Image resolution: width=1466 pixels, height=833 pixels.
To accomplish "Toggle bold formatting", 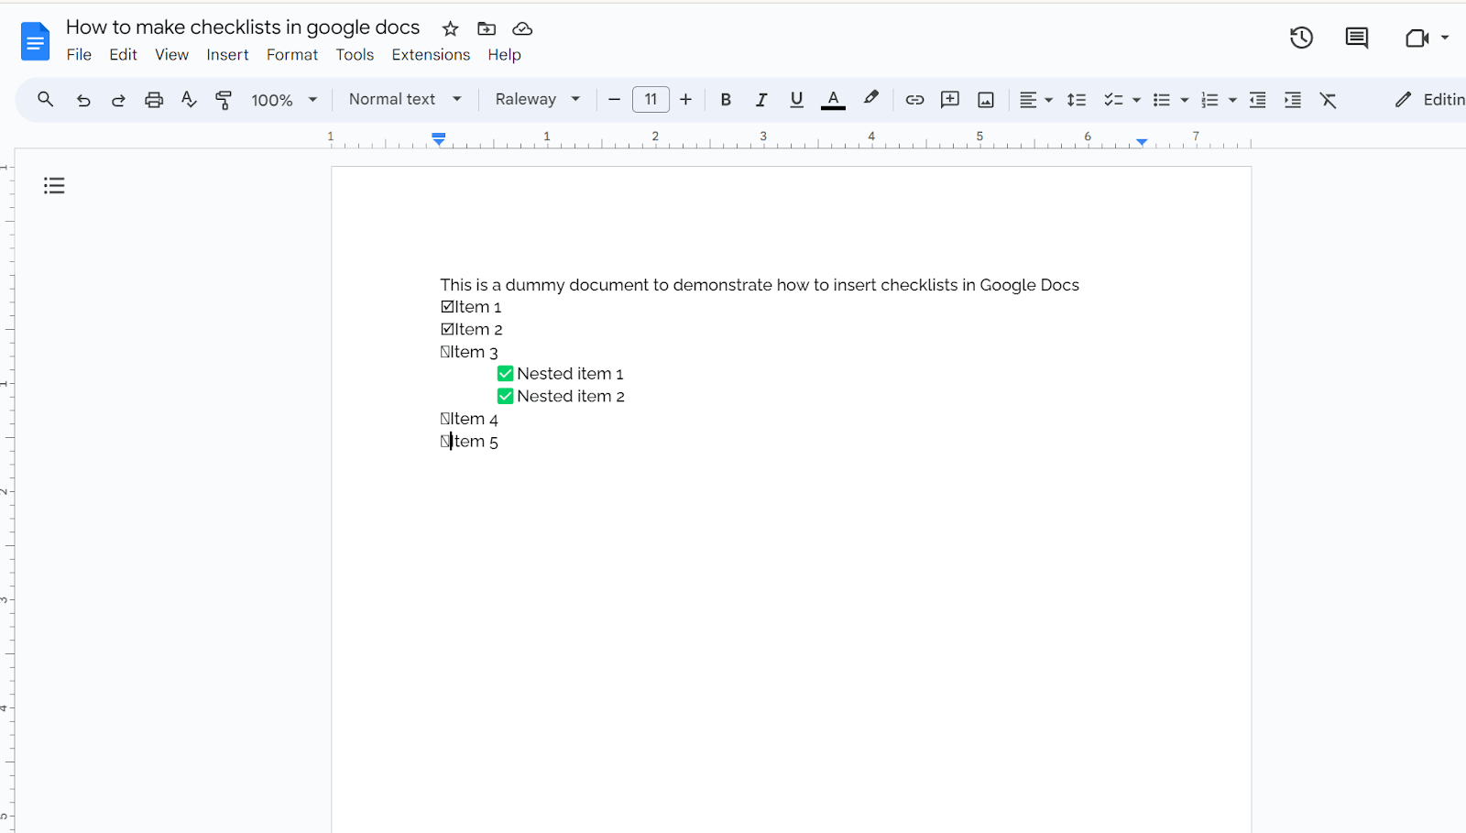I will pos(725,99).
